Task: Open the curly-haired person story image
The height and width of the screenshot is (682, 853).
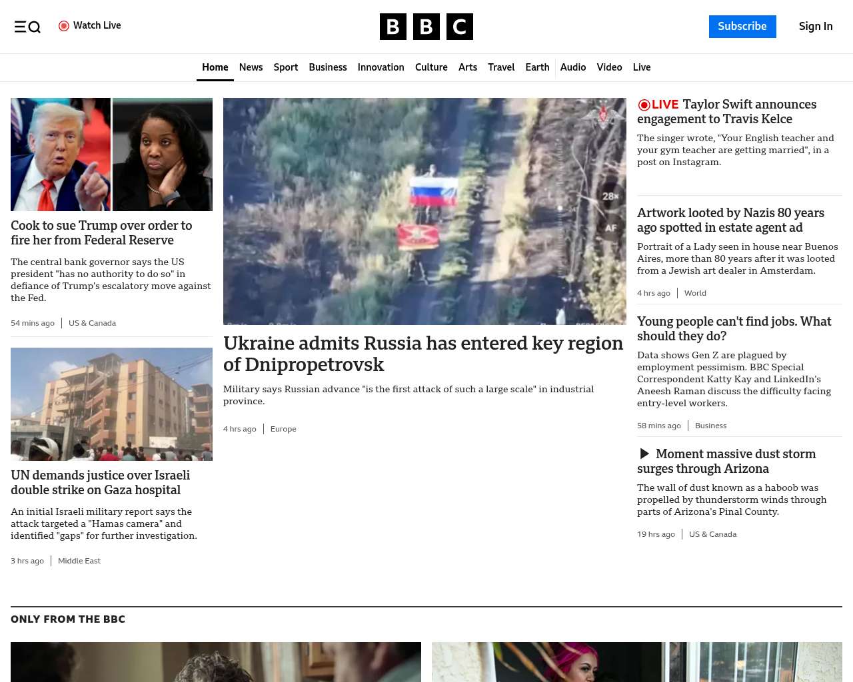Action: (x=216, y=662)
